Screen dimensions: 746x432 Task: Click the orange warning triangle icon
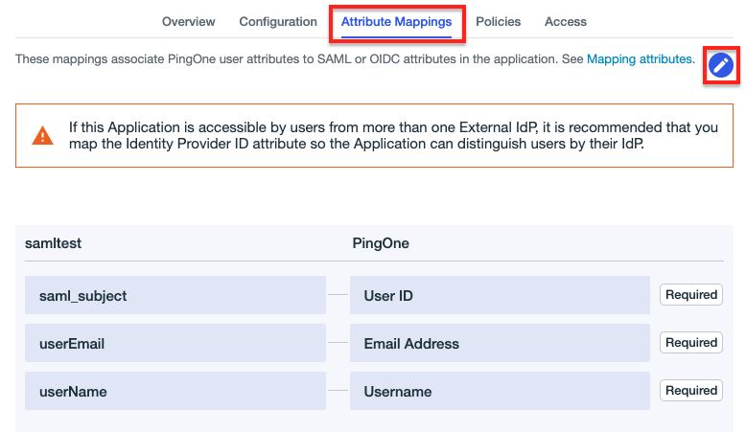click(43, 135)
